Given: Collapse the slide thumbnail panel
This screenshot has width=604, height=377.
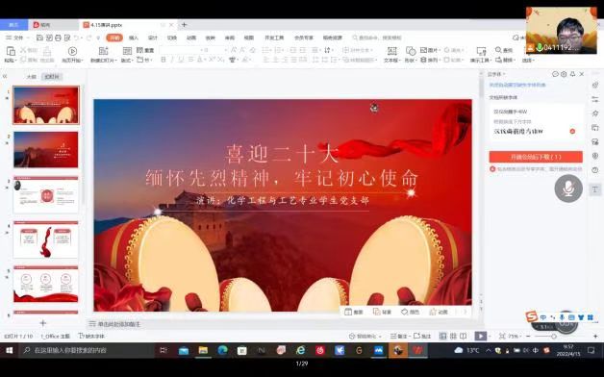Looking at the screenshot, I should [x=5, y=77].
